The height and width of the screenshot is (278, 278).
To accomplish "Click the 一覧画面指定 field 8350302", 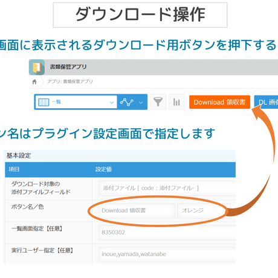I will click(x=167, y=233).
